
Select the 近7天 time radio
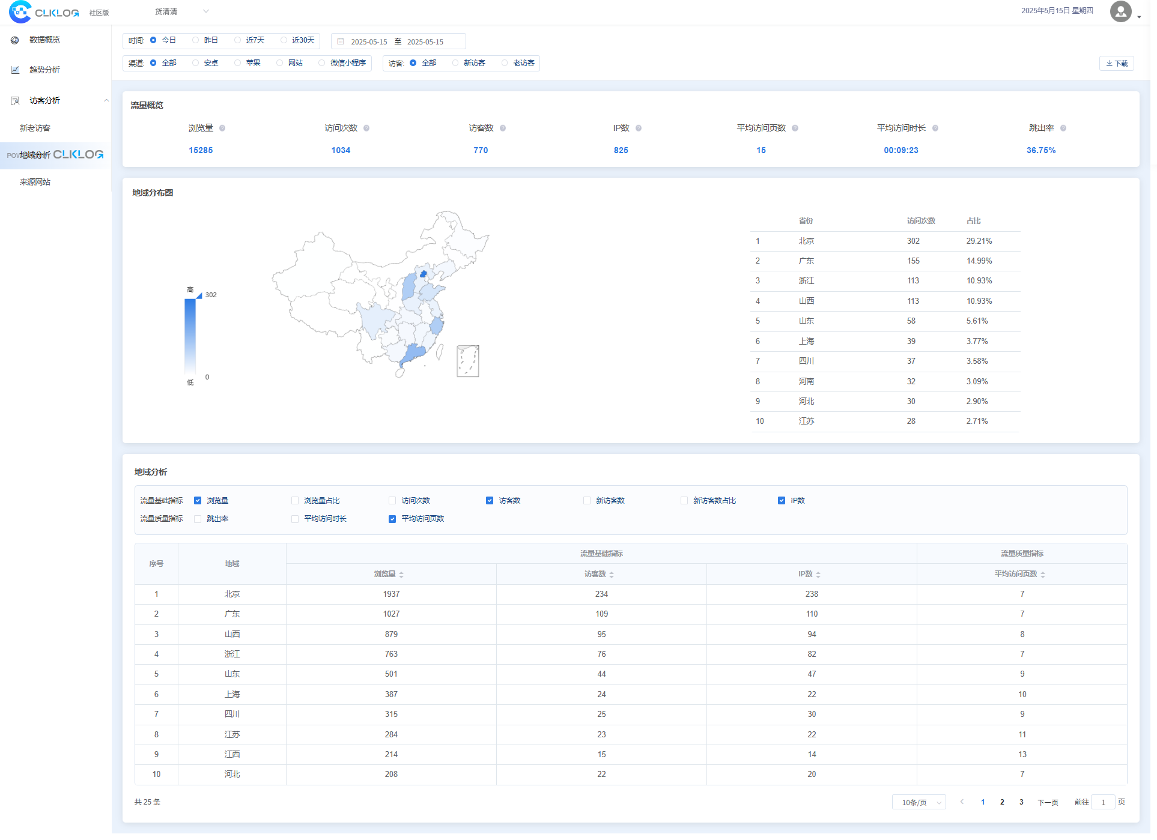(238, 40)
